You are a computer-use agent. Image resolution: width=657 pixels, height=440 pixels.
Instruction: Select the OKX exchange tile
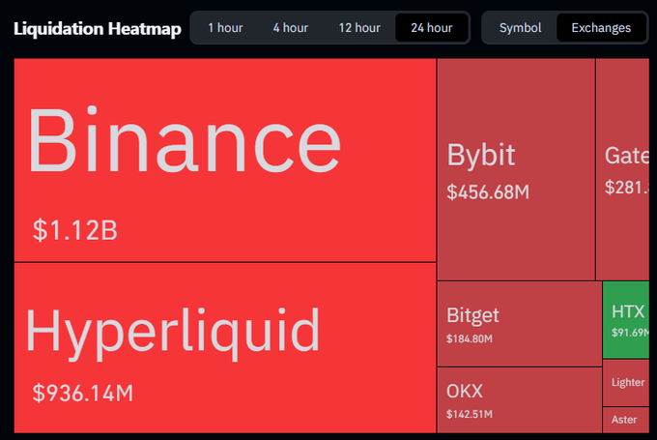click(520, 400)
